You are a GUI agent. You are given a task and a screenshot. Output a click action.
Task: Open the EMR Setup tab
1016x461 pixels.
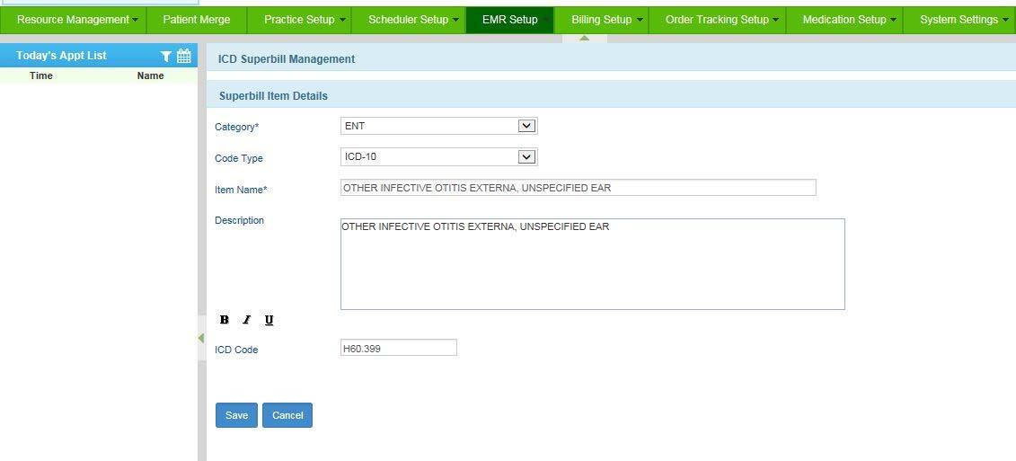[x=509, y=20]
